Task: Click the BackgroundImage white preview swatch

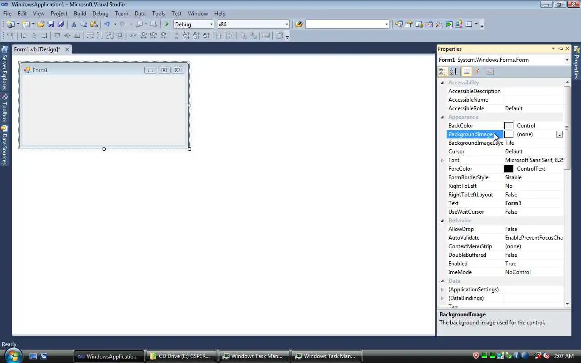Action: (x=509, y=134)
